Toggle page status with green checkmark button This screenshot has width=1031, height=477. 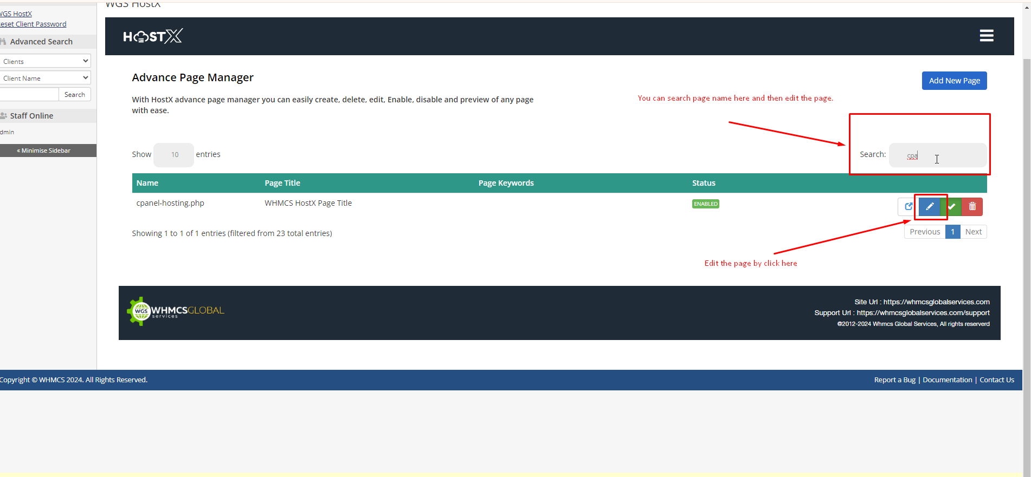[952, 206]
